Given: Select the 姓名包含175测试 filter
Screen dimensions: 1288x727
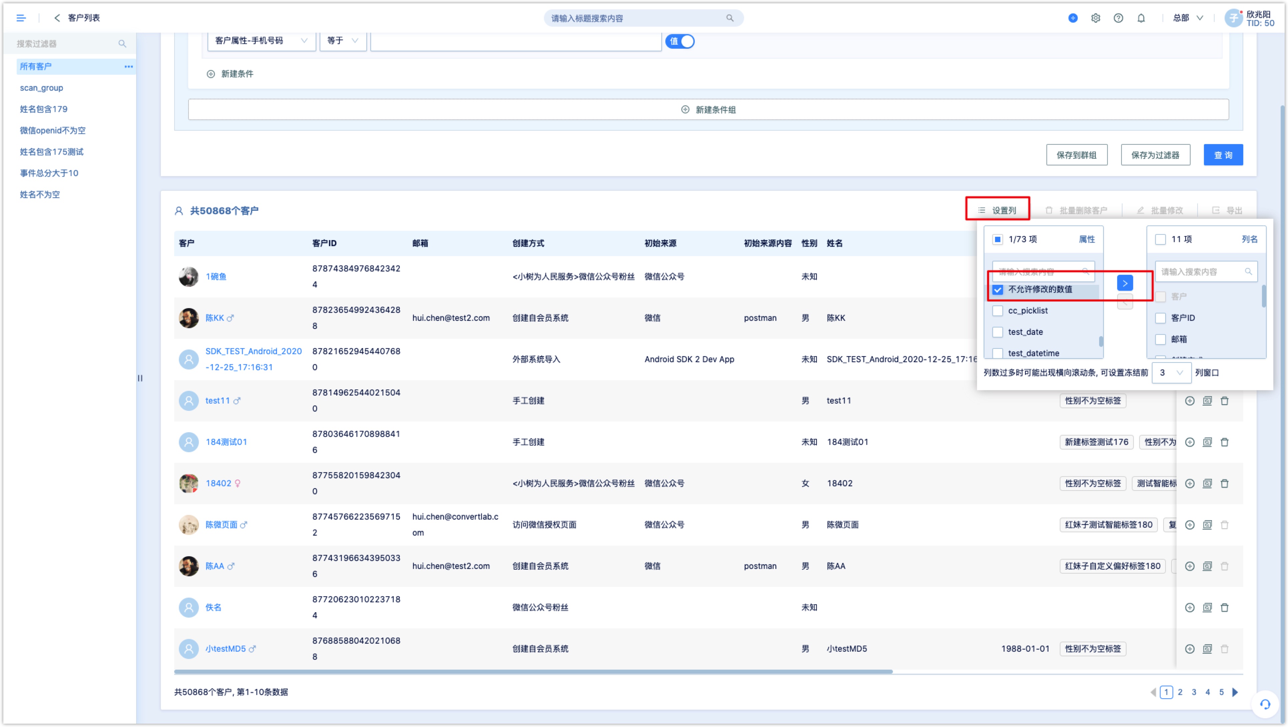Looking at the screenshot, I should pyautogui.click(x=51, y=152).
